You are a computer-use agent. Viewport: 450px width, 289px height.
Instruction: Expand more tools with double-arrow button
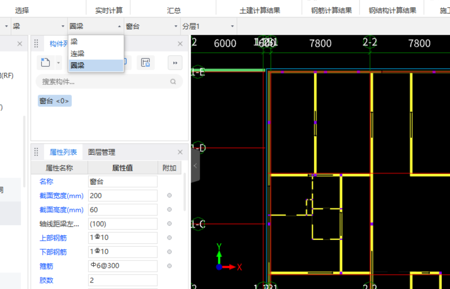click(x=175, y=63)
